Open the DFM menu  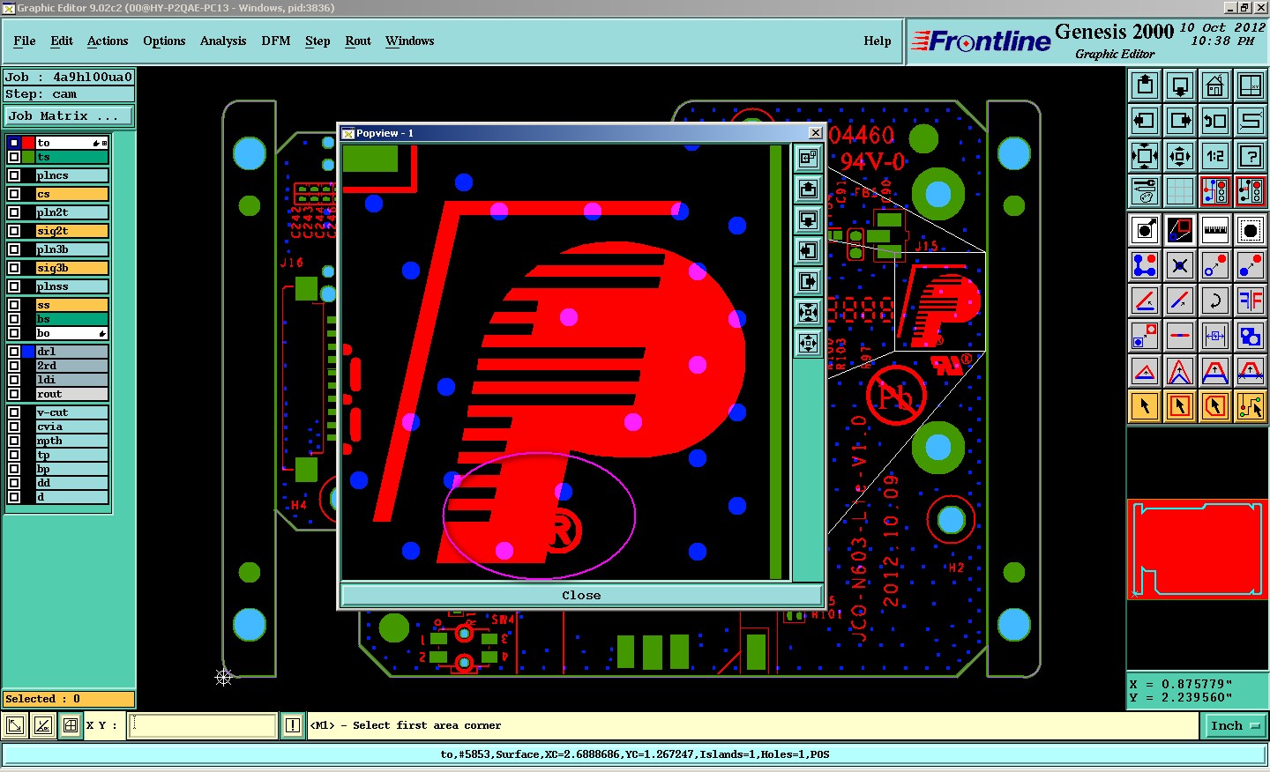tap(276, 41)
